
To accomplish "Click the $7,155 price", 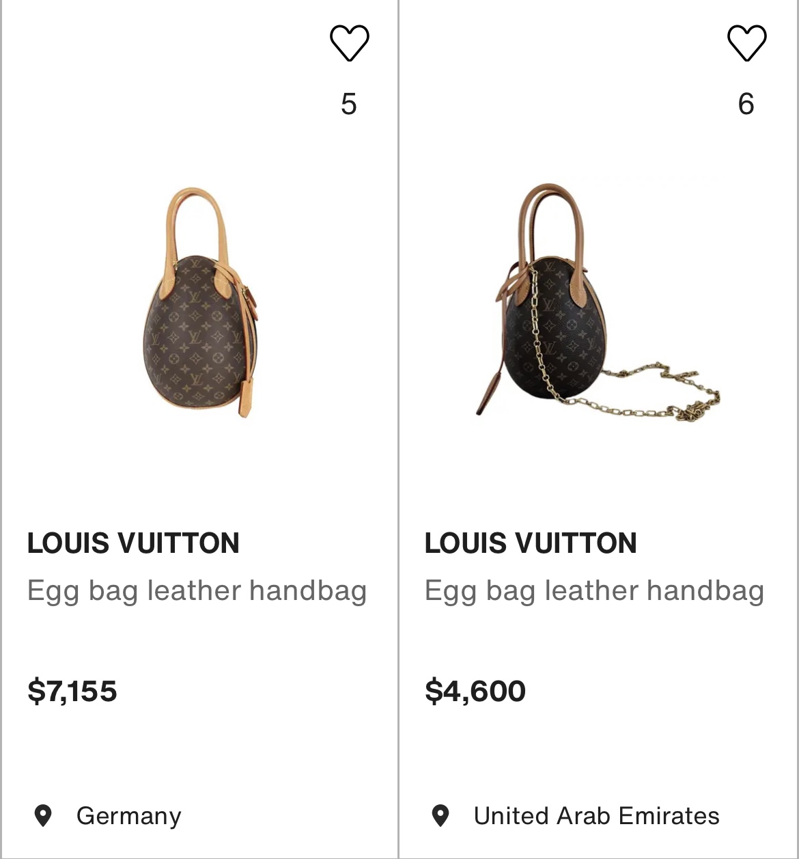I will tap(72, 691).
